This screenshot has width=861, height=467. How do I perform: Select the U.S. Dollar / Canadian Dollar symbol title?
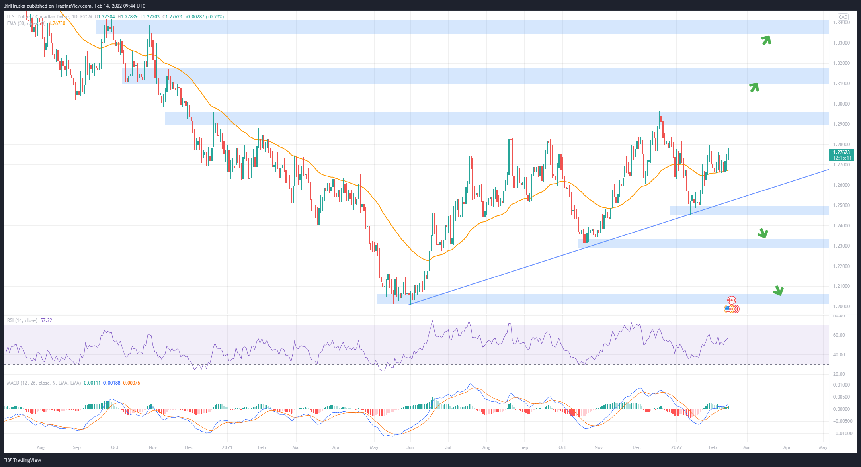point(38,17)
